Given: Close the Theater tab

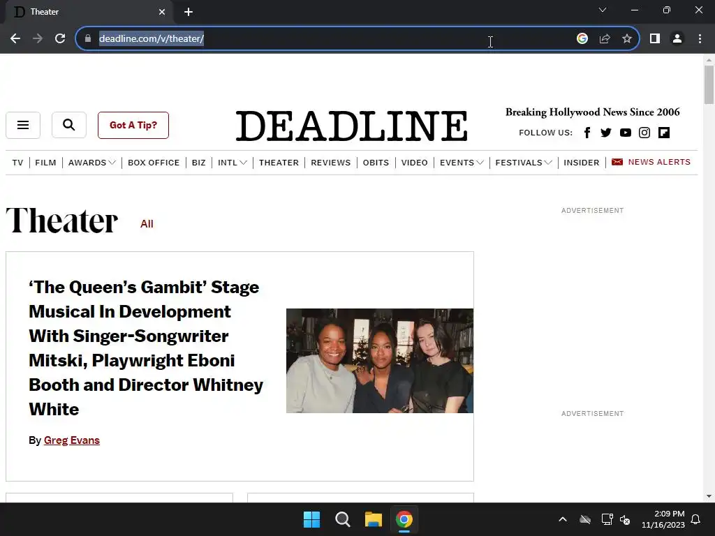Looking at the screenshot, I should [x=162, y=12].
